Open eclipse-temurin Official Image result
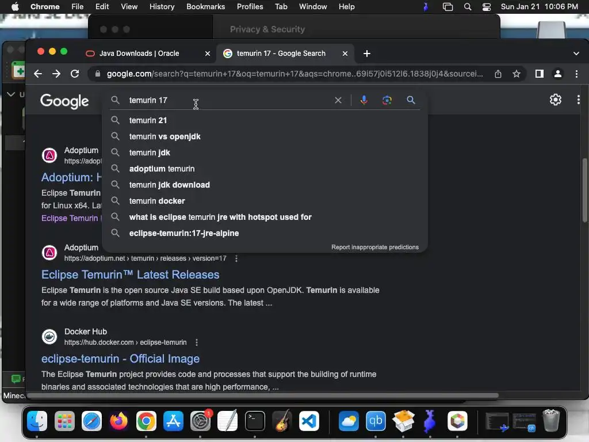Screen dimensions: 589x442 click(120, 359)
